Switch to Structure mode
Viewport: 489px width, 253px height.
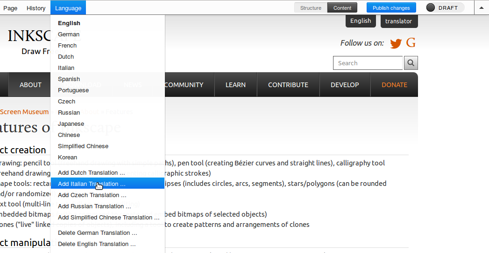click(x=311, y=8)
